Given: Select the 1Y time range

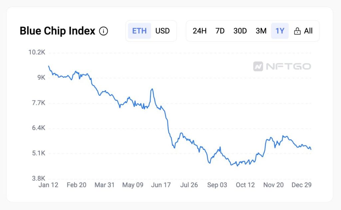Looking at the screenshot, I should [x=280, y=31].
